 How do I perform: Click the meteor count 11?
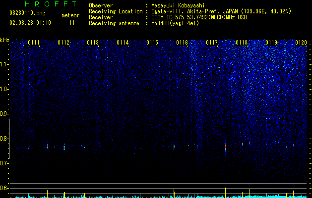[72, 23]
